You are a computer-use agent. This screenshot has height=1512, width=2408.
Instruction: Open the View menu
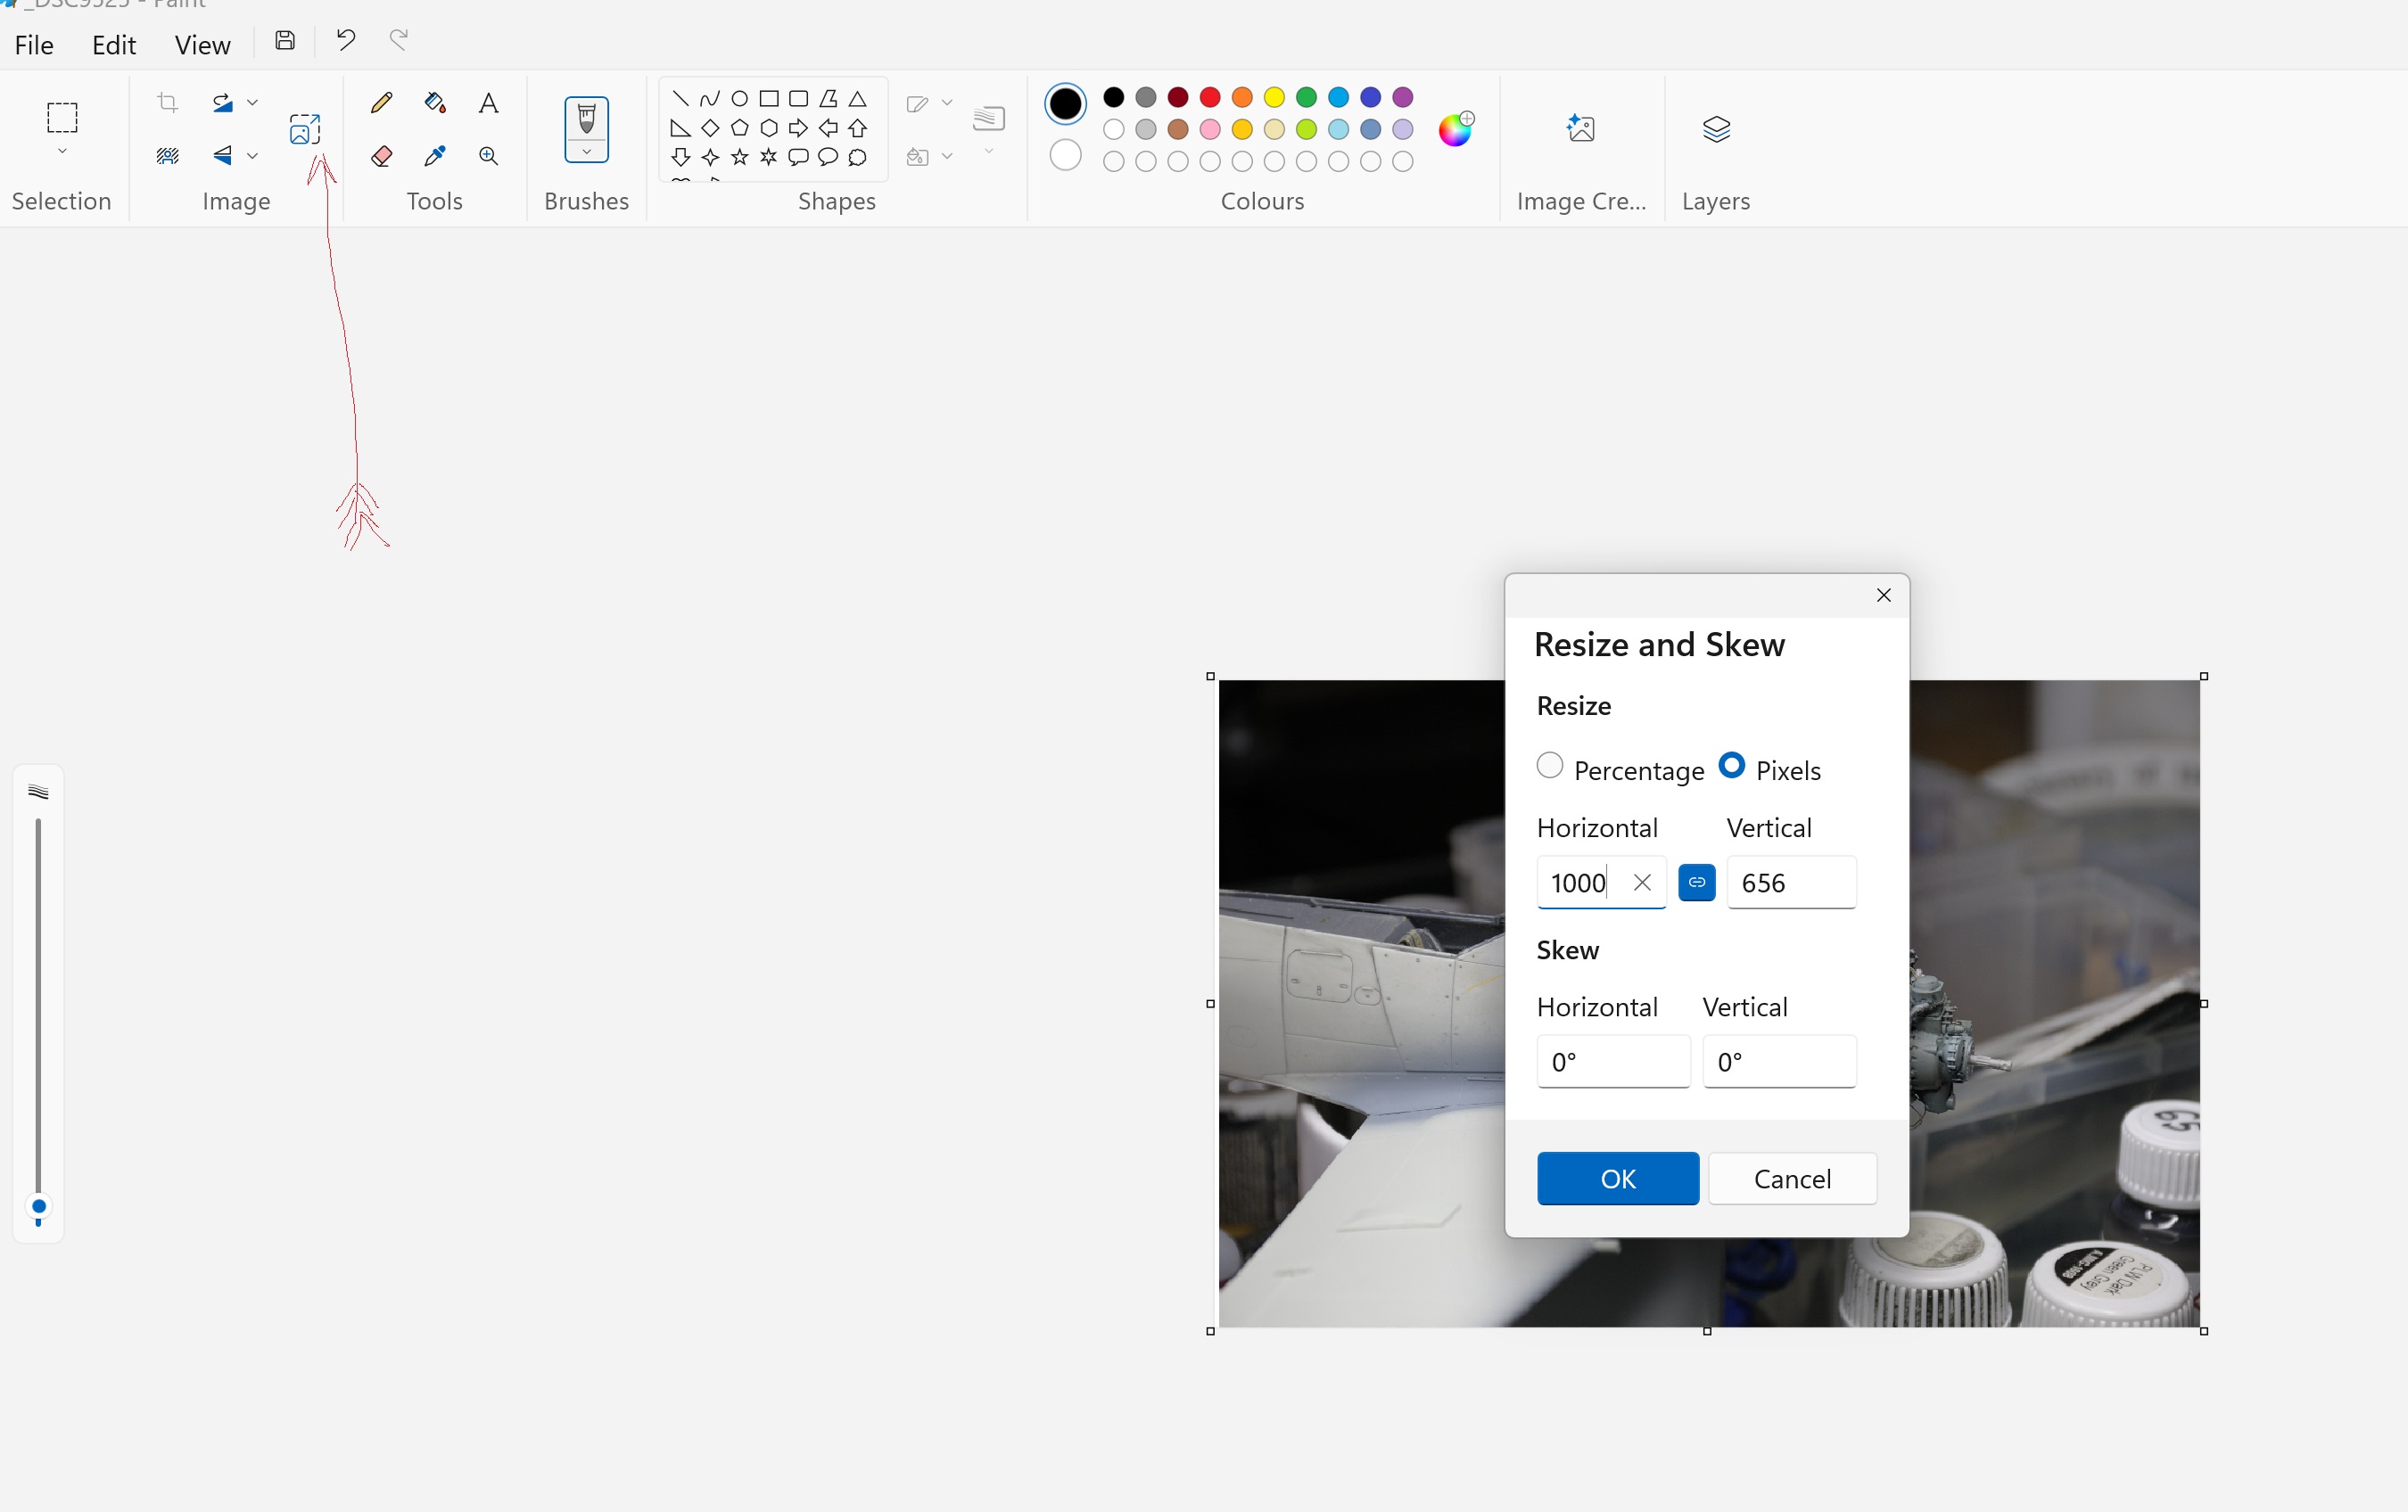tap(201, 44)
